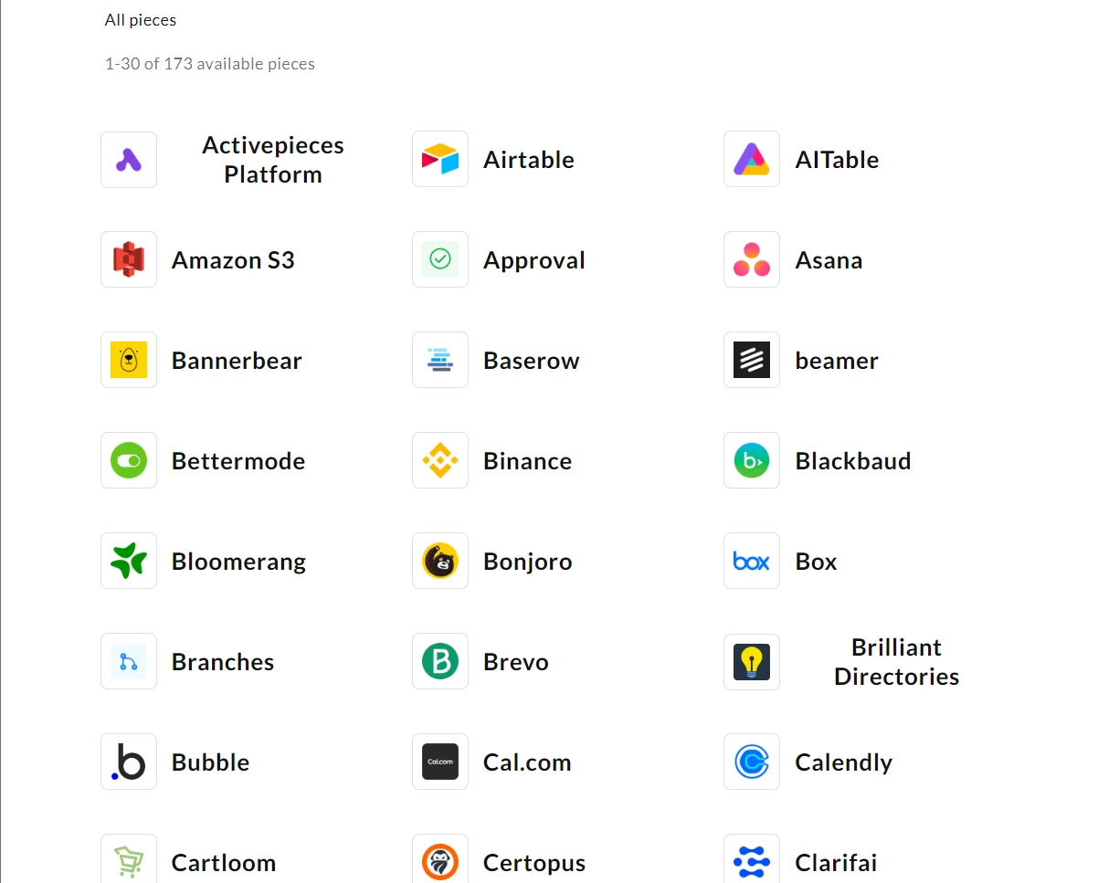Select the Branches piece name
Screen dimensions: 1098x883
(x=223, y=662)
